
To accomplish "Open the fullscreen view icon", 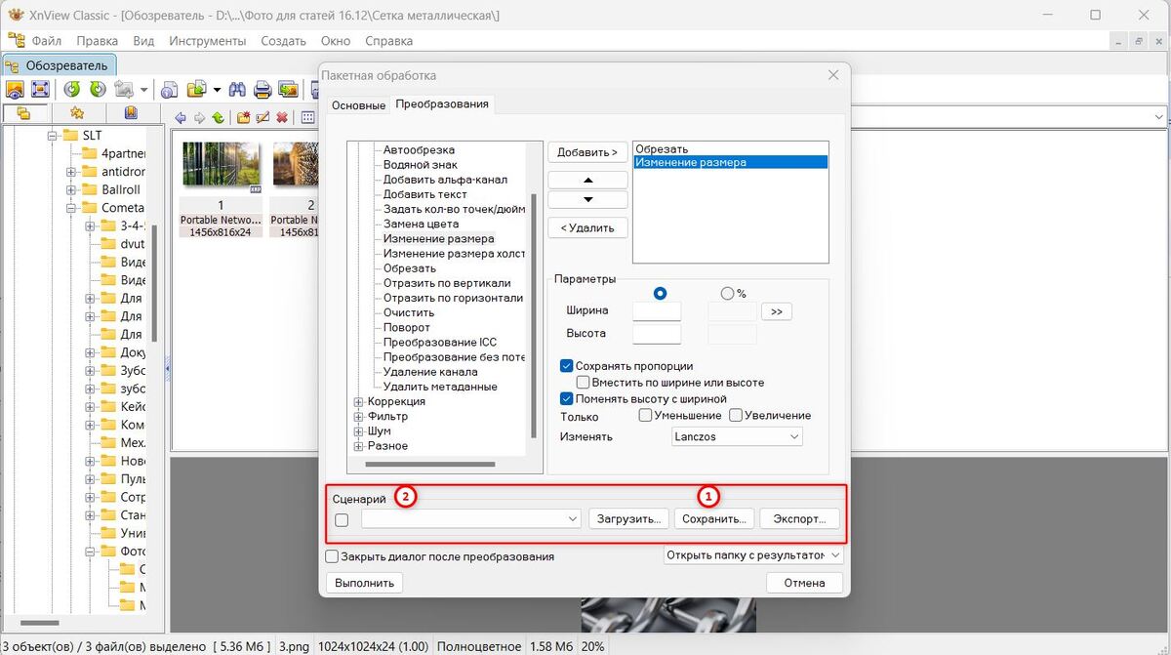I will [40, 90].
